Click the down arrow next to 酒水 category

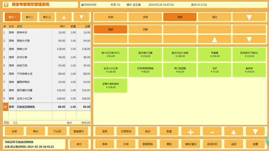(x=249, y=17)
